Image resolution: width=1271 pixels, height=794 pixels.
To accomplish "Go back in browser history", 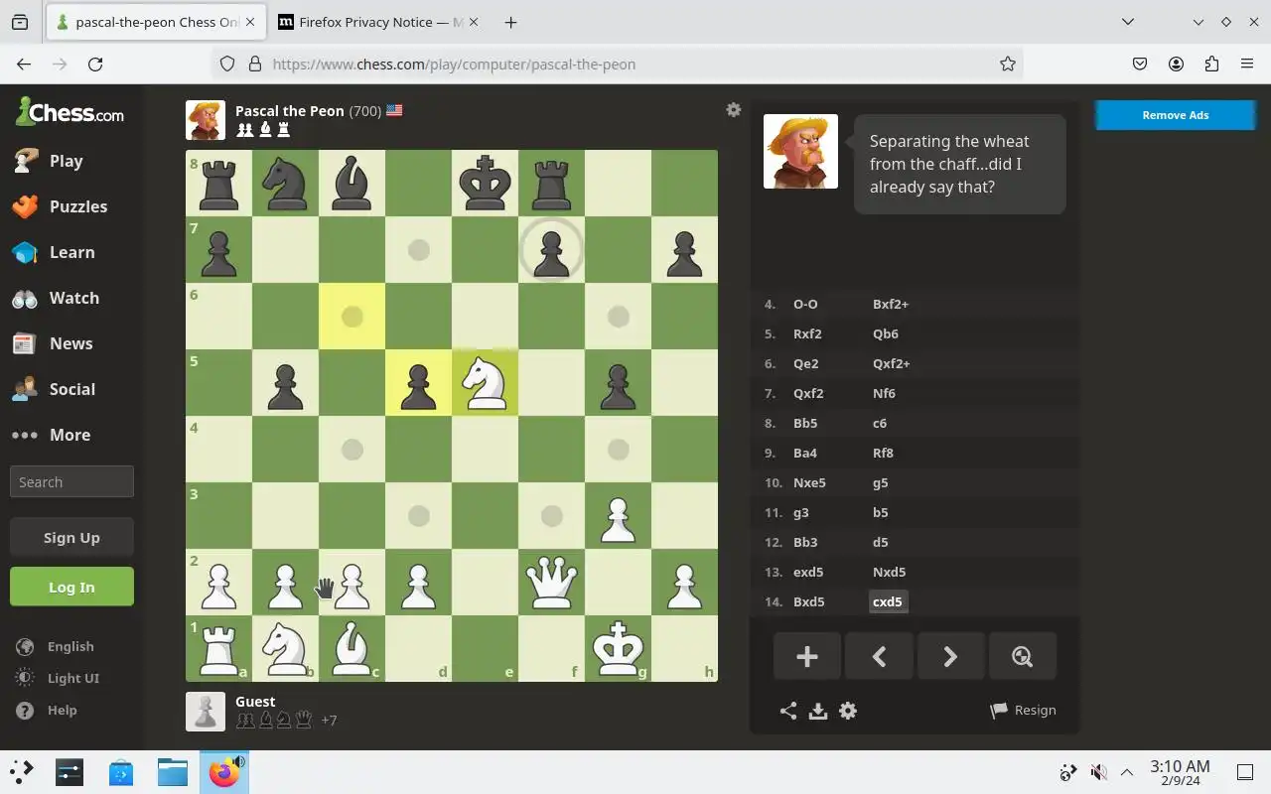I will 24,64.
